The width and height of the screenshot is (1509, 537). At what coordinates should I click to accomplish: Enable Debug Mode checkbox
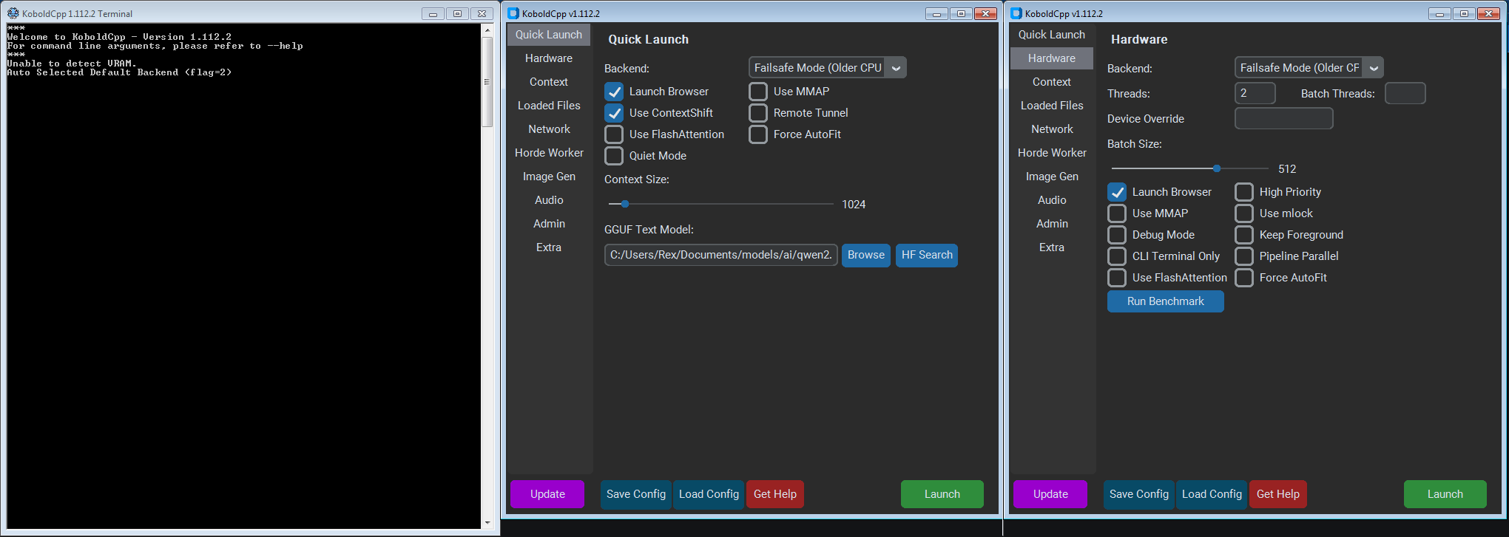point(1117,235)
